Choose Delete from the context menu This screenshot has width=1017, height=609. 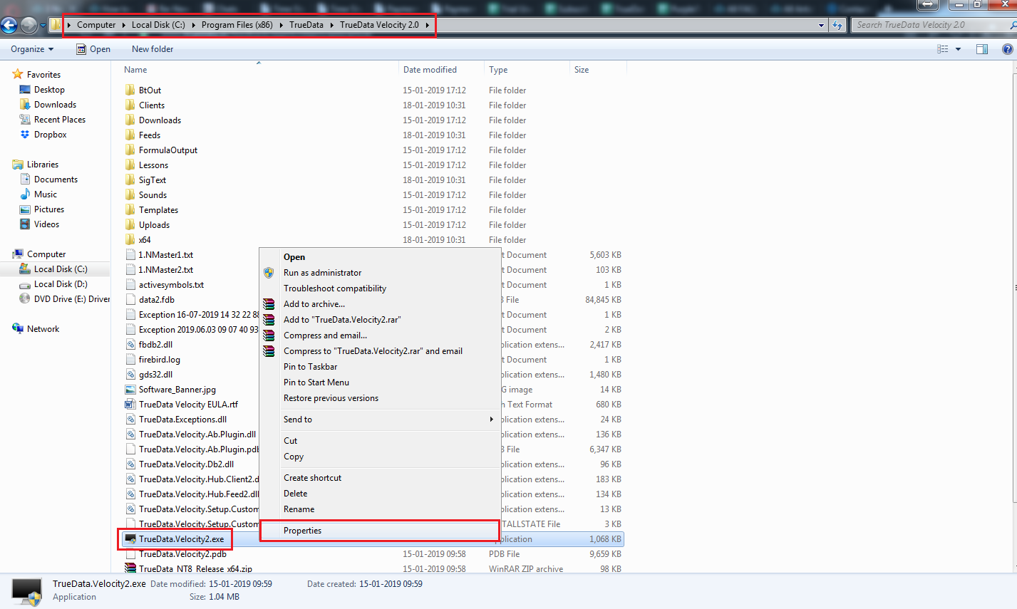(x=379, y=494)
